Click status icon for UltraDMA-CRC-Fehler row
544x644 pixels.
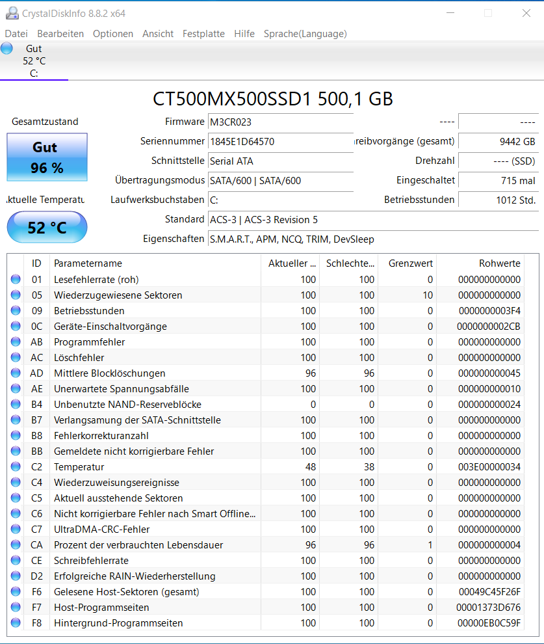pos(16,529)
